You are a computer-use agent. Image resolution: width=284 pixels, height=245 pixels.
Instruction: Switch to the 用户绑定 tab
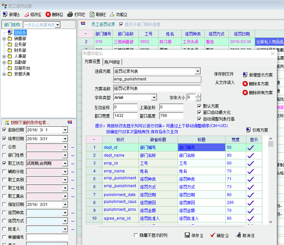[112, 62]
